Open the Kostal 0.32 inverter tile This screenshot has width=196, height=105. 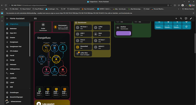click(56, 92)
